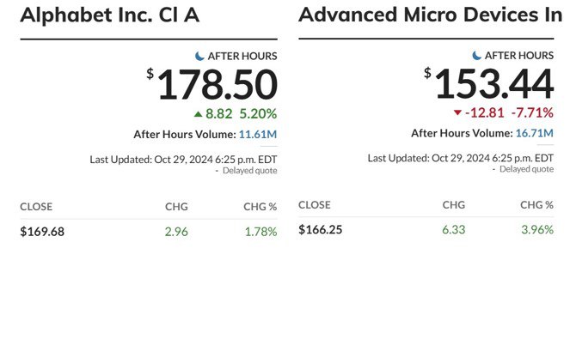Click the red down triangle next to -12.81
This screenshot has height=345, width=570.
[457, 113]
